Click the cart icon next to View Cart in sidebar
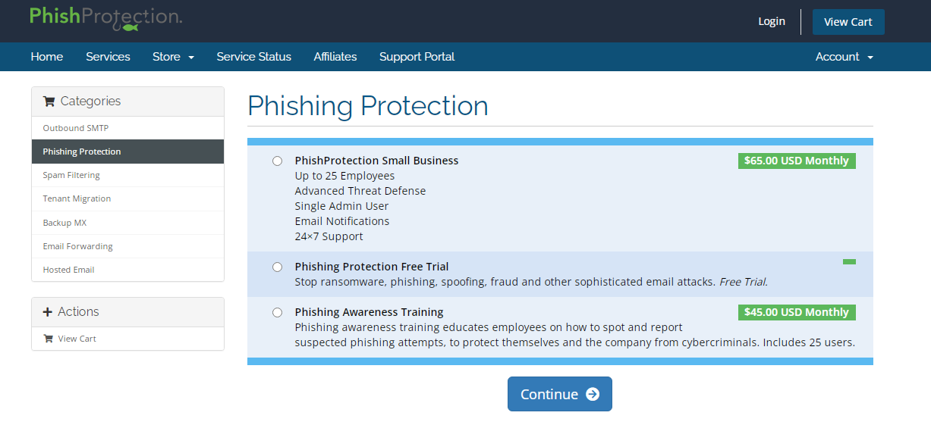 [x=48, y=339]
